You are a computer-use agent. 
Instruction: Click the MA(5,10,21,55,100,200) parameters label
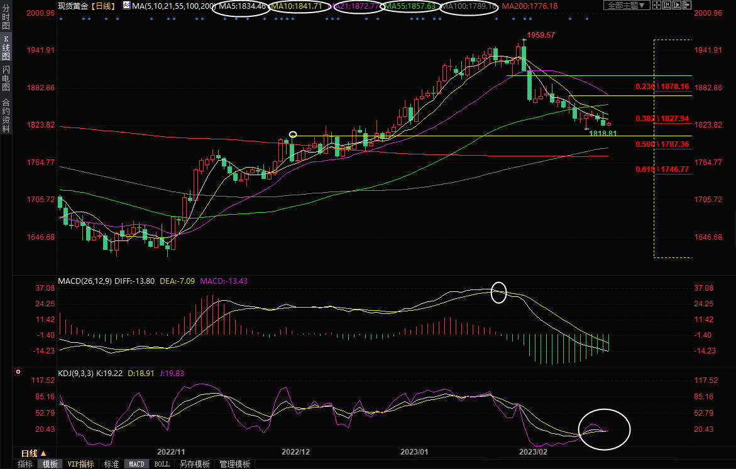click(173, 6)
